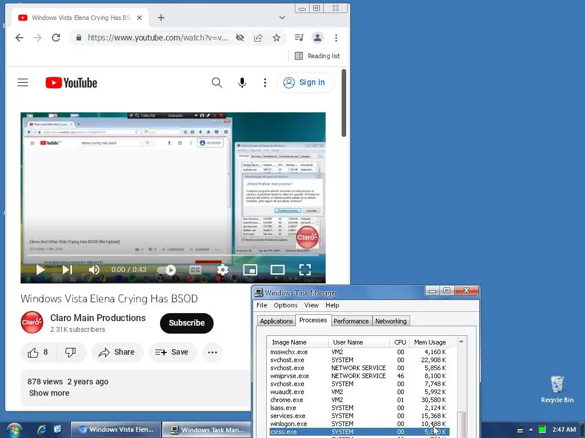
Task: Open YouTube search
Action: (217, 82)
